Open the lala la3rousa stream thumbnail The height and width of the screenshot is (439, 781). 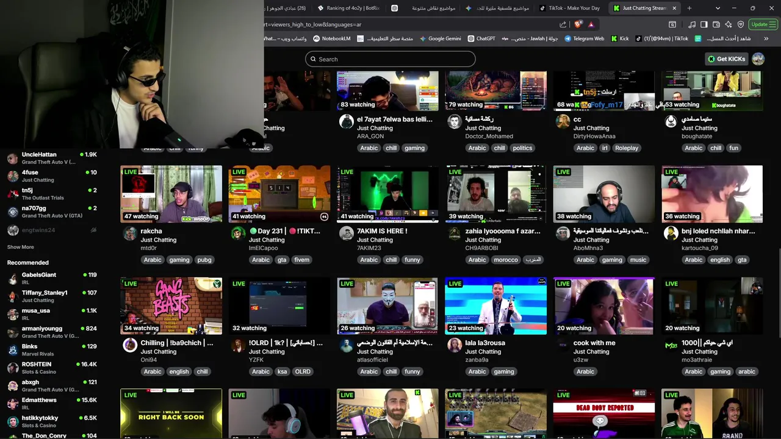[495, 305]
